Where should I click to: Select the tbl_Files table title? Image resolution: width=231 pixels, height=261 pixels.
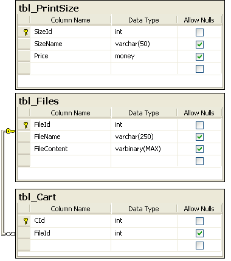coord(38,101)
